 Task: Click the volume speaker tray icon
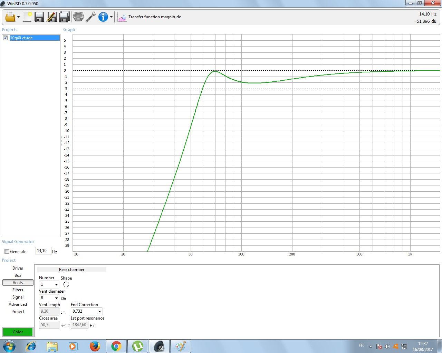coord(387,346)
